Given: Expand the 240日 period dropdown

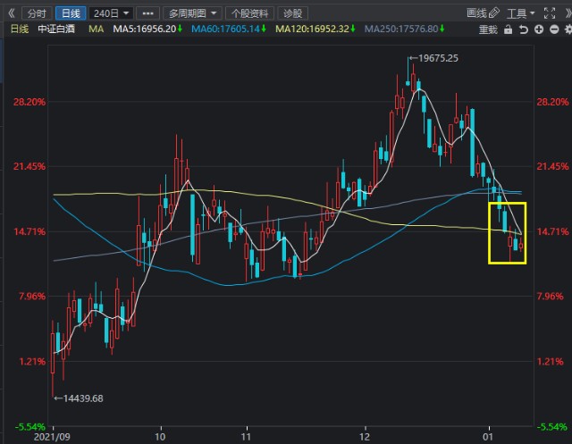Looking at the screenshot, I should coord(111,13).
